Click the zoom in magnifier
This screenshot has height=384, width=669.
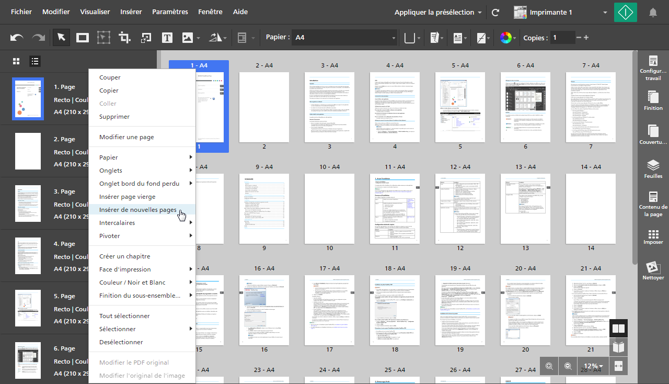(549, 366)
